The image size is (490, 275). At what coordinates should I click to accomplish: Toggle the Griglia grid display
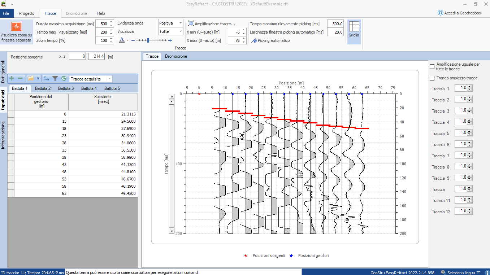point(354,32)
